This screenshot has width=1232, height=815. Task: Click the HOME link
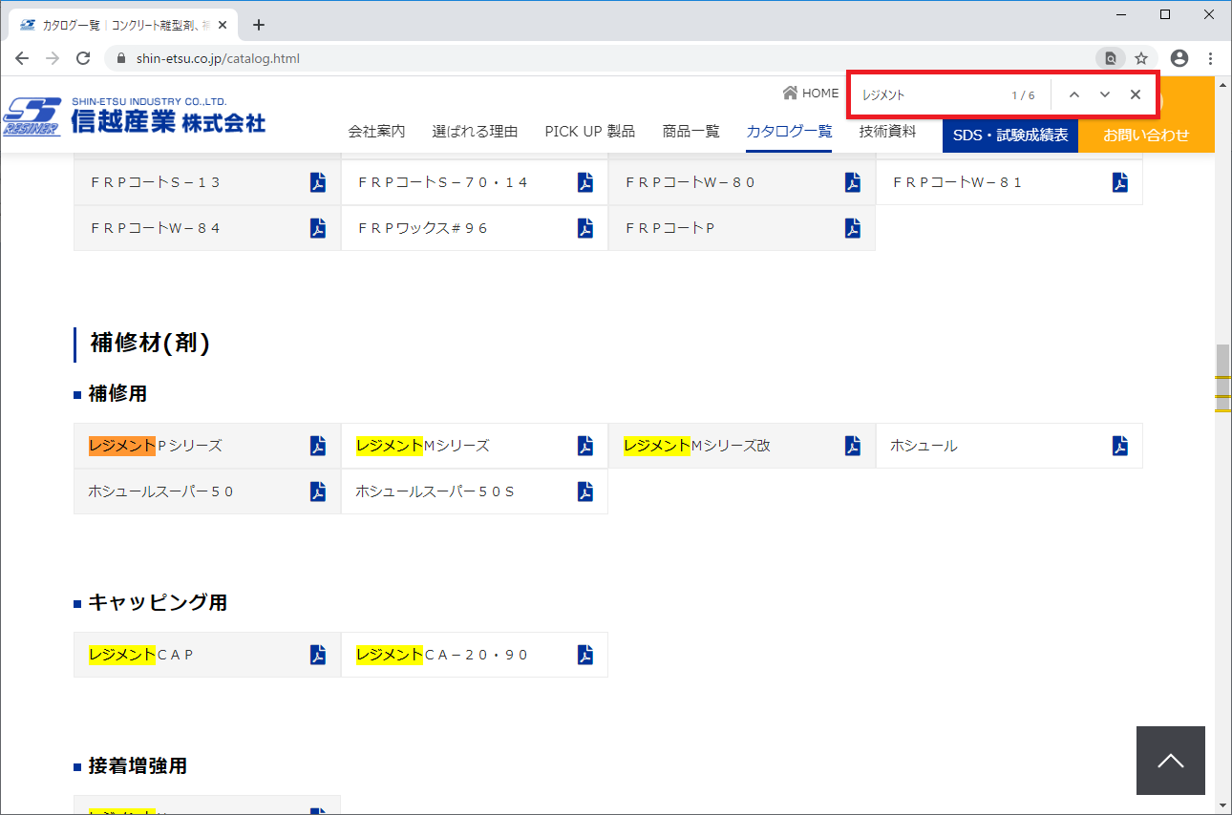[810, 94]
